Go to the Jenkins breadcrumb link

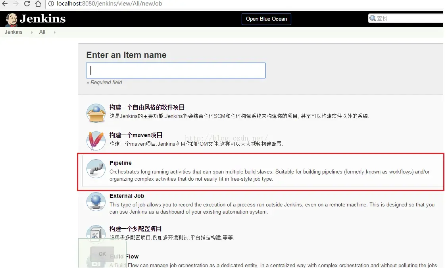pos(13,32)
